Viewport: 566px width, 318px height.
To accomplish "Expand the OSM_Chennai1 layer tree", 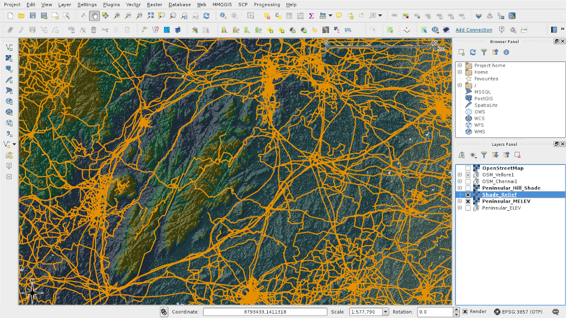I will (x=459, y=182).
